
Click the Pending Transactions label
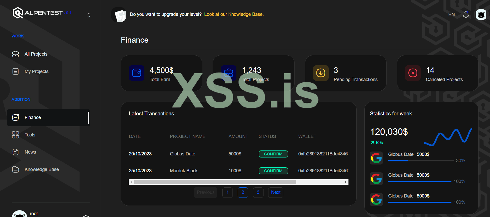(356, 80)
